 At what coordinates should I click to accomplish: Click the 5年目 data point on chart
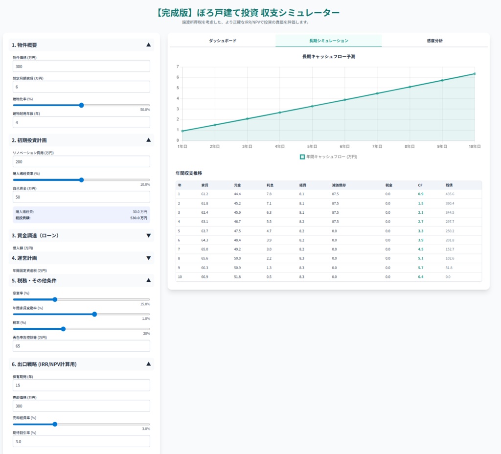click(313, 106)
